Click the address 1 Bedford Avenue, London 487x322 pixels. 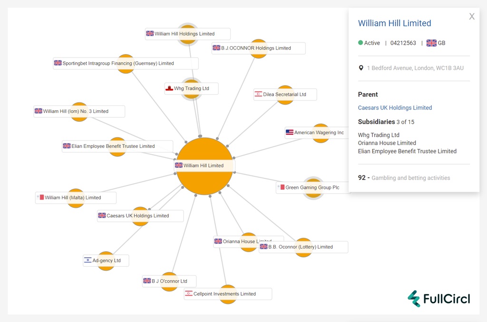[x=415, y=68]
